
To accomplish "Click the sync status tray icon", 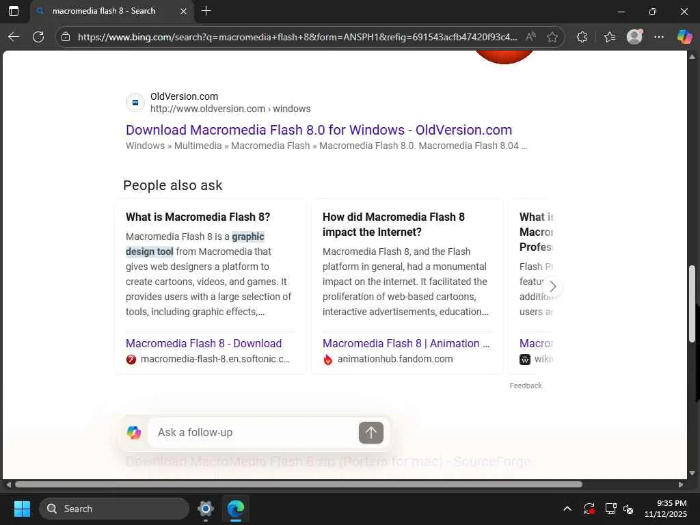I will click(x=589, y=509).
